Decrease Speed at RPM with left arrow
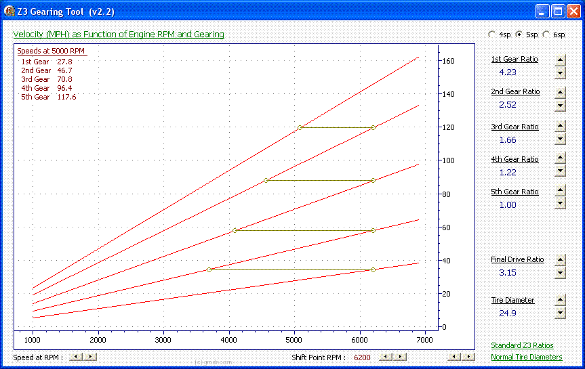 pos(77,357)
